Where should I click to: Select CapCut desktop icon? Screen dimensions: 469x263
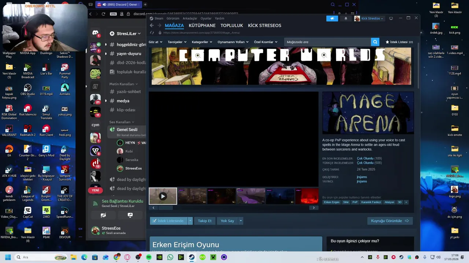pyautogui.click(x=27, y=212)
